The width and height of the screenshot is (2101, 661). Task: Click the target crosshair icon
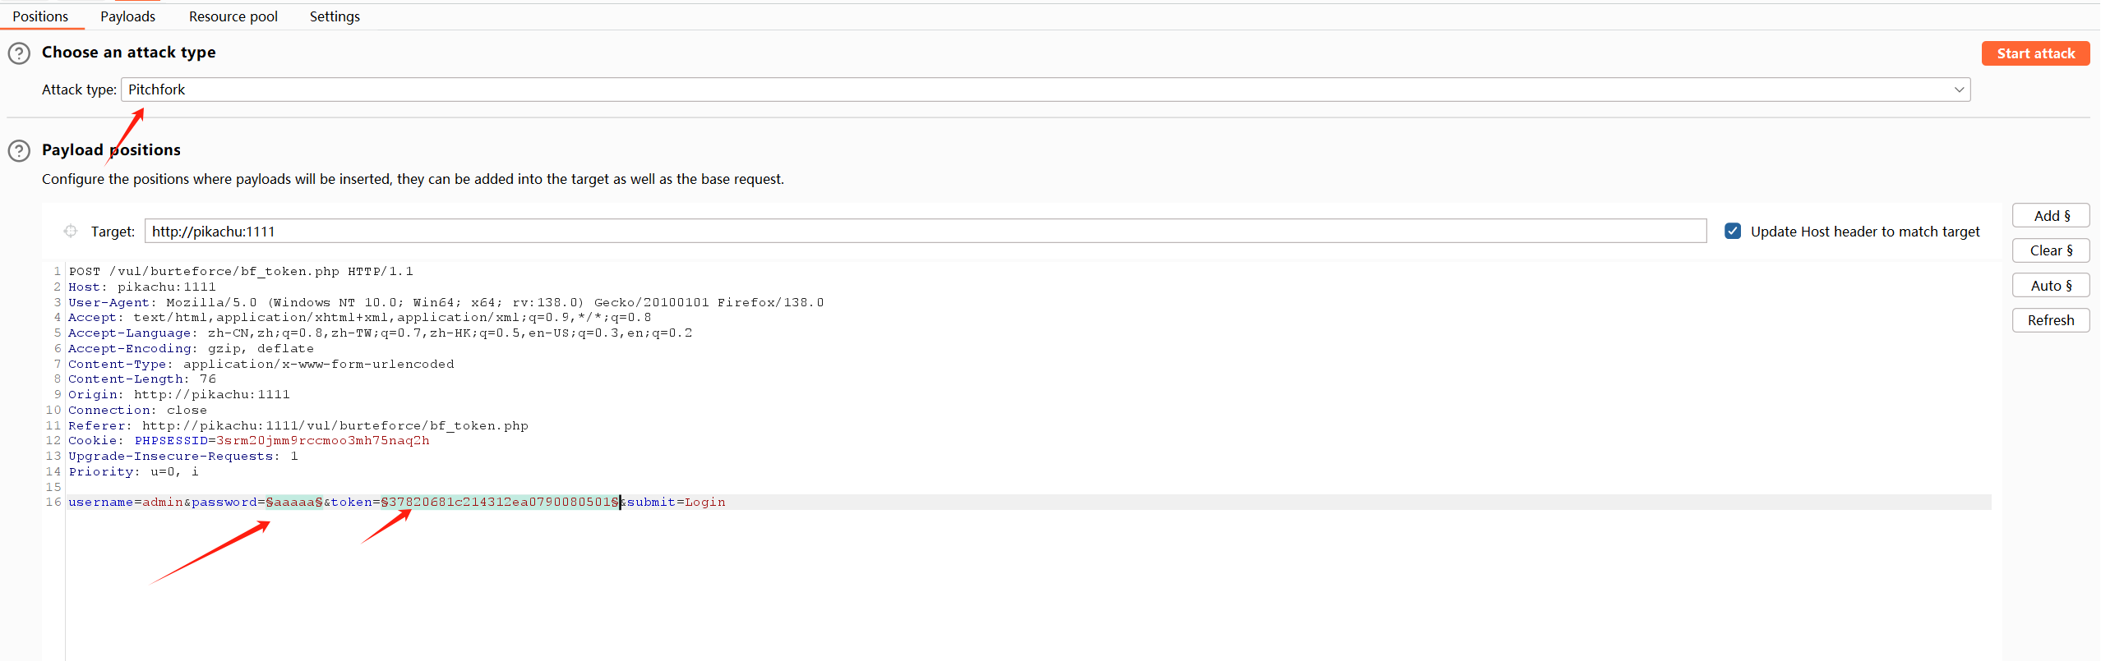71,232
